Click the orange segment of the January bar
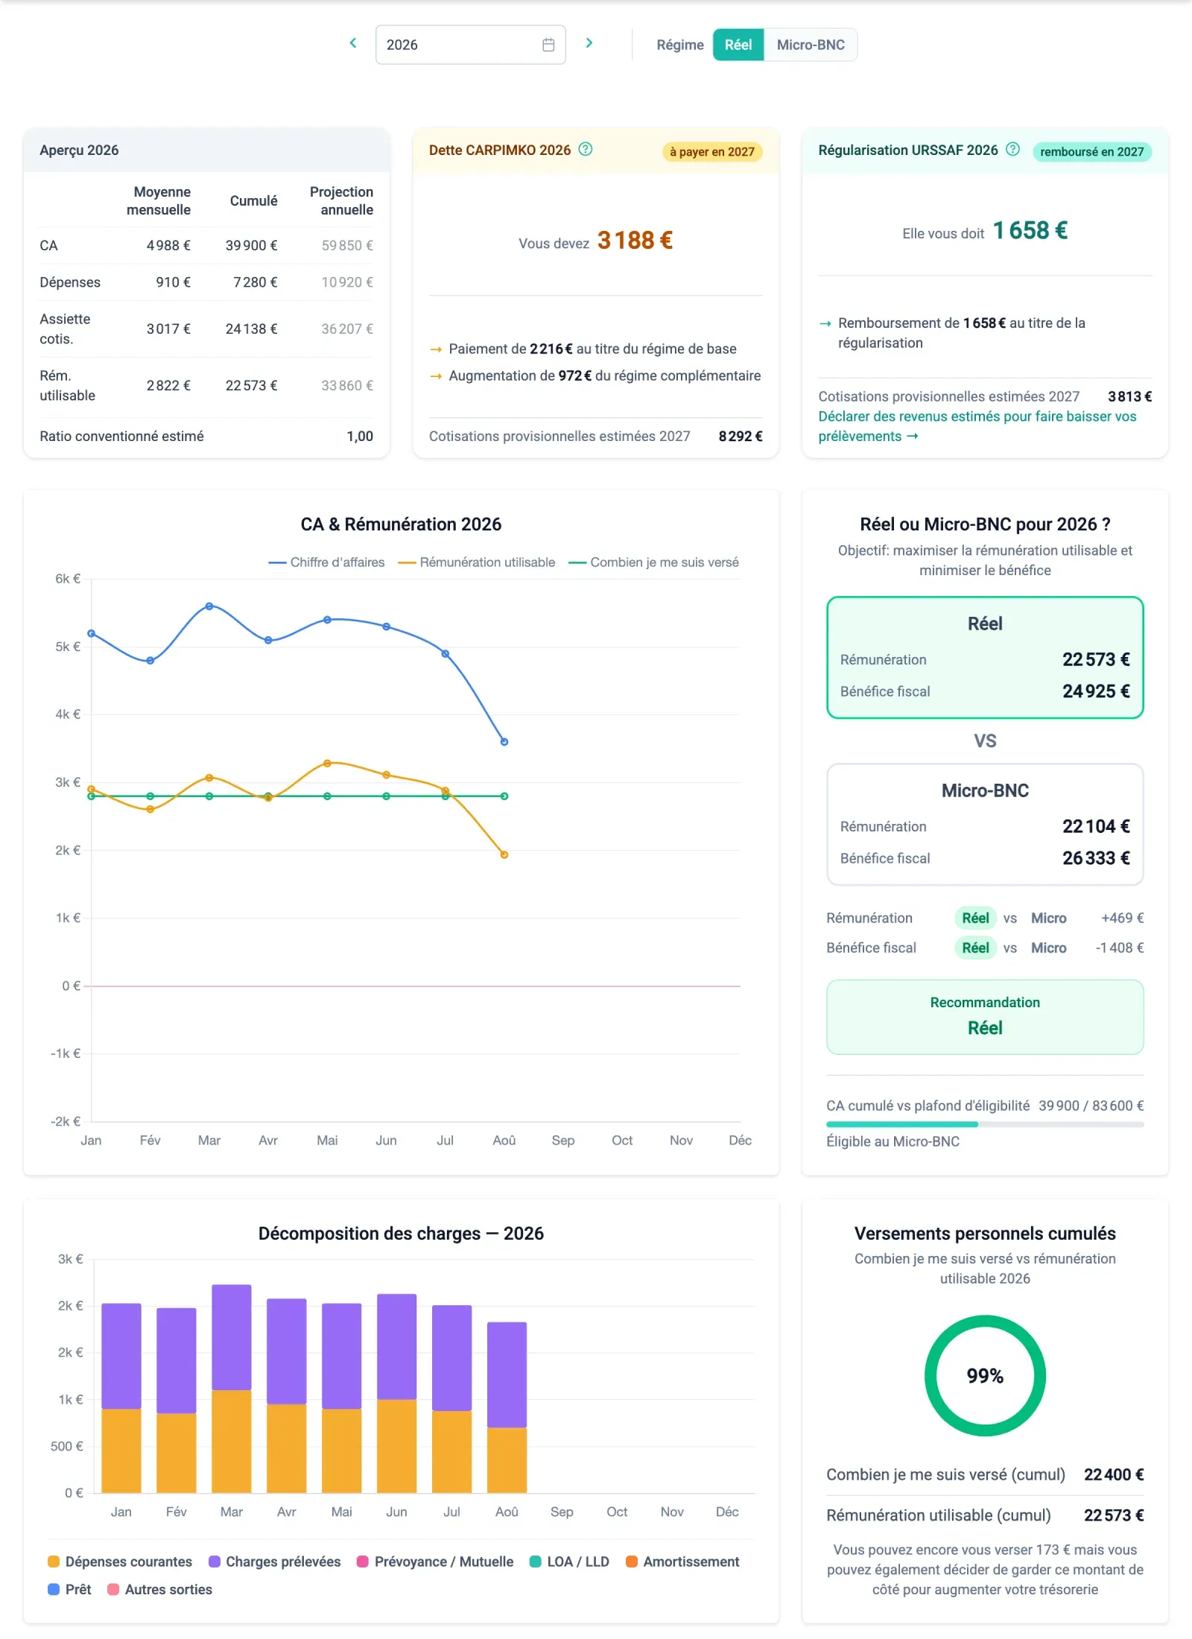The image size is (1192, 1639). point(121,1451)
